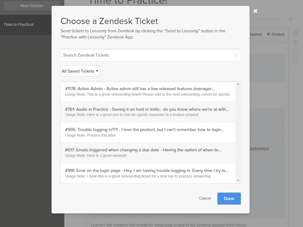Click the speech bubble comment icon
Screen dimensions: 303x227
[x=295, y=52]
